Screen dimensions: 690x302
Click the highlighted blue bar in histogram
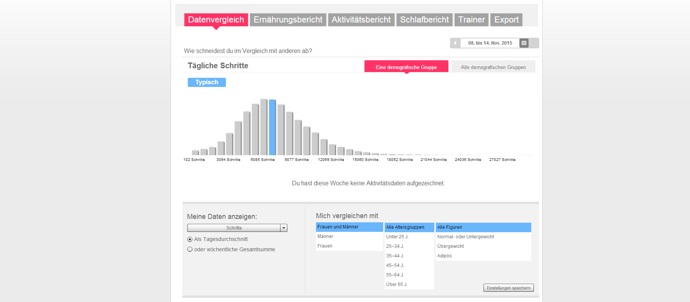[x=272, y=127]
